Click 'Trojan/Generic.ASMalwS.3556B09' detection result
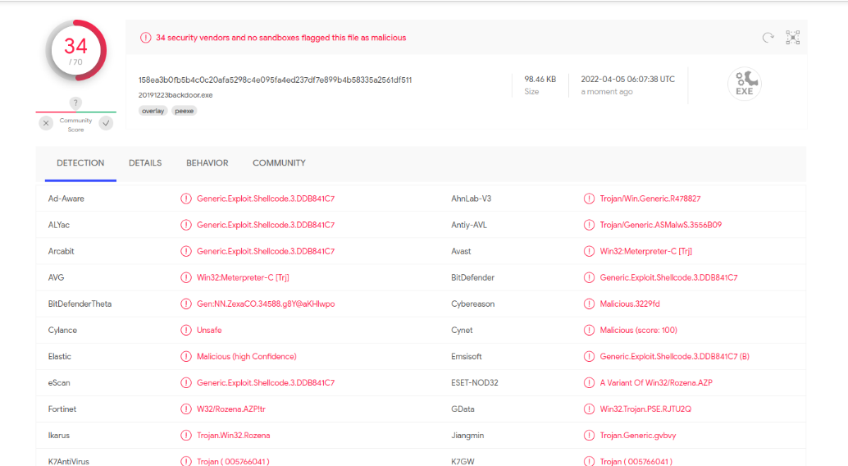This screenshot has height=466, width=848. pos(660,225)
